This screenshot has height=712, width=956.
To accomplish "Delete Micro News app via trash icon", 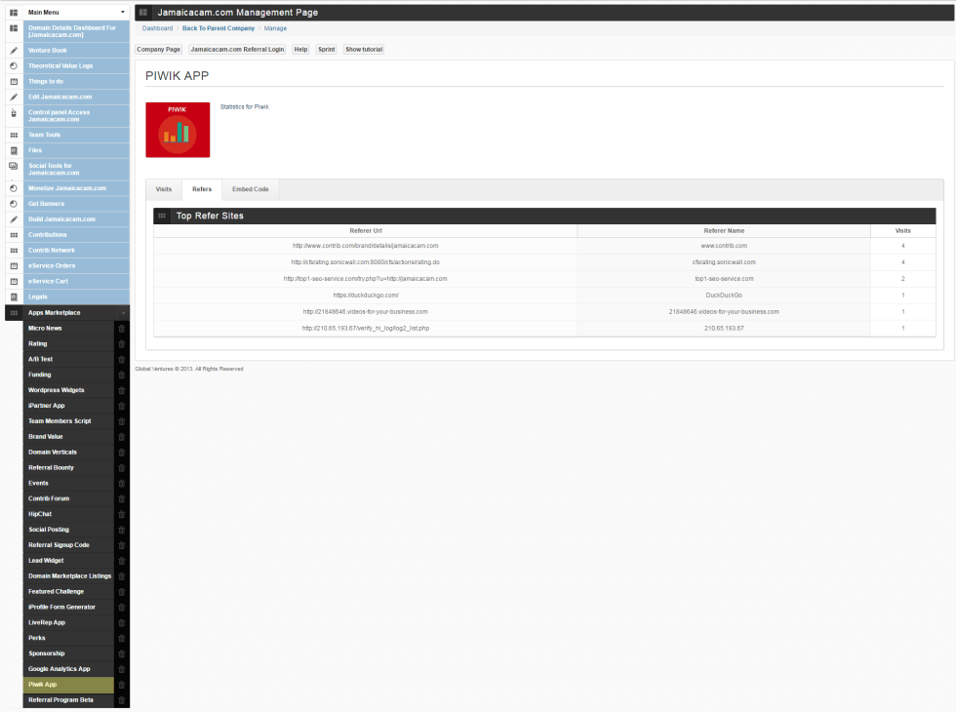I will pyautogui.click(x=122, y=329).
